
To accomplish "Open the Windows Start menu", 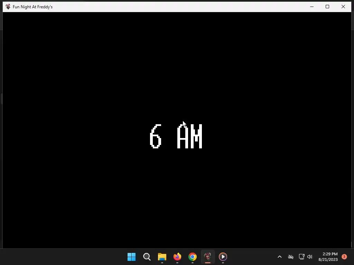I will click(132, 257).
